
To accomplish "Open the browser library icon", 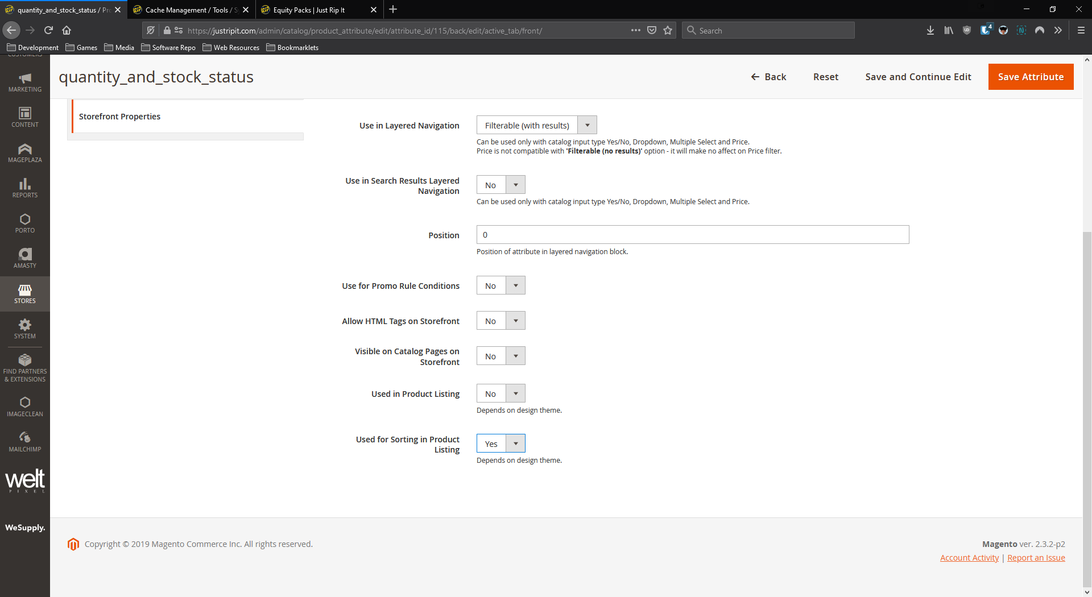I will point(949,30).
